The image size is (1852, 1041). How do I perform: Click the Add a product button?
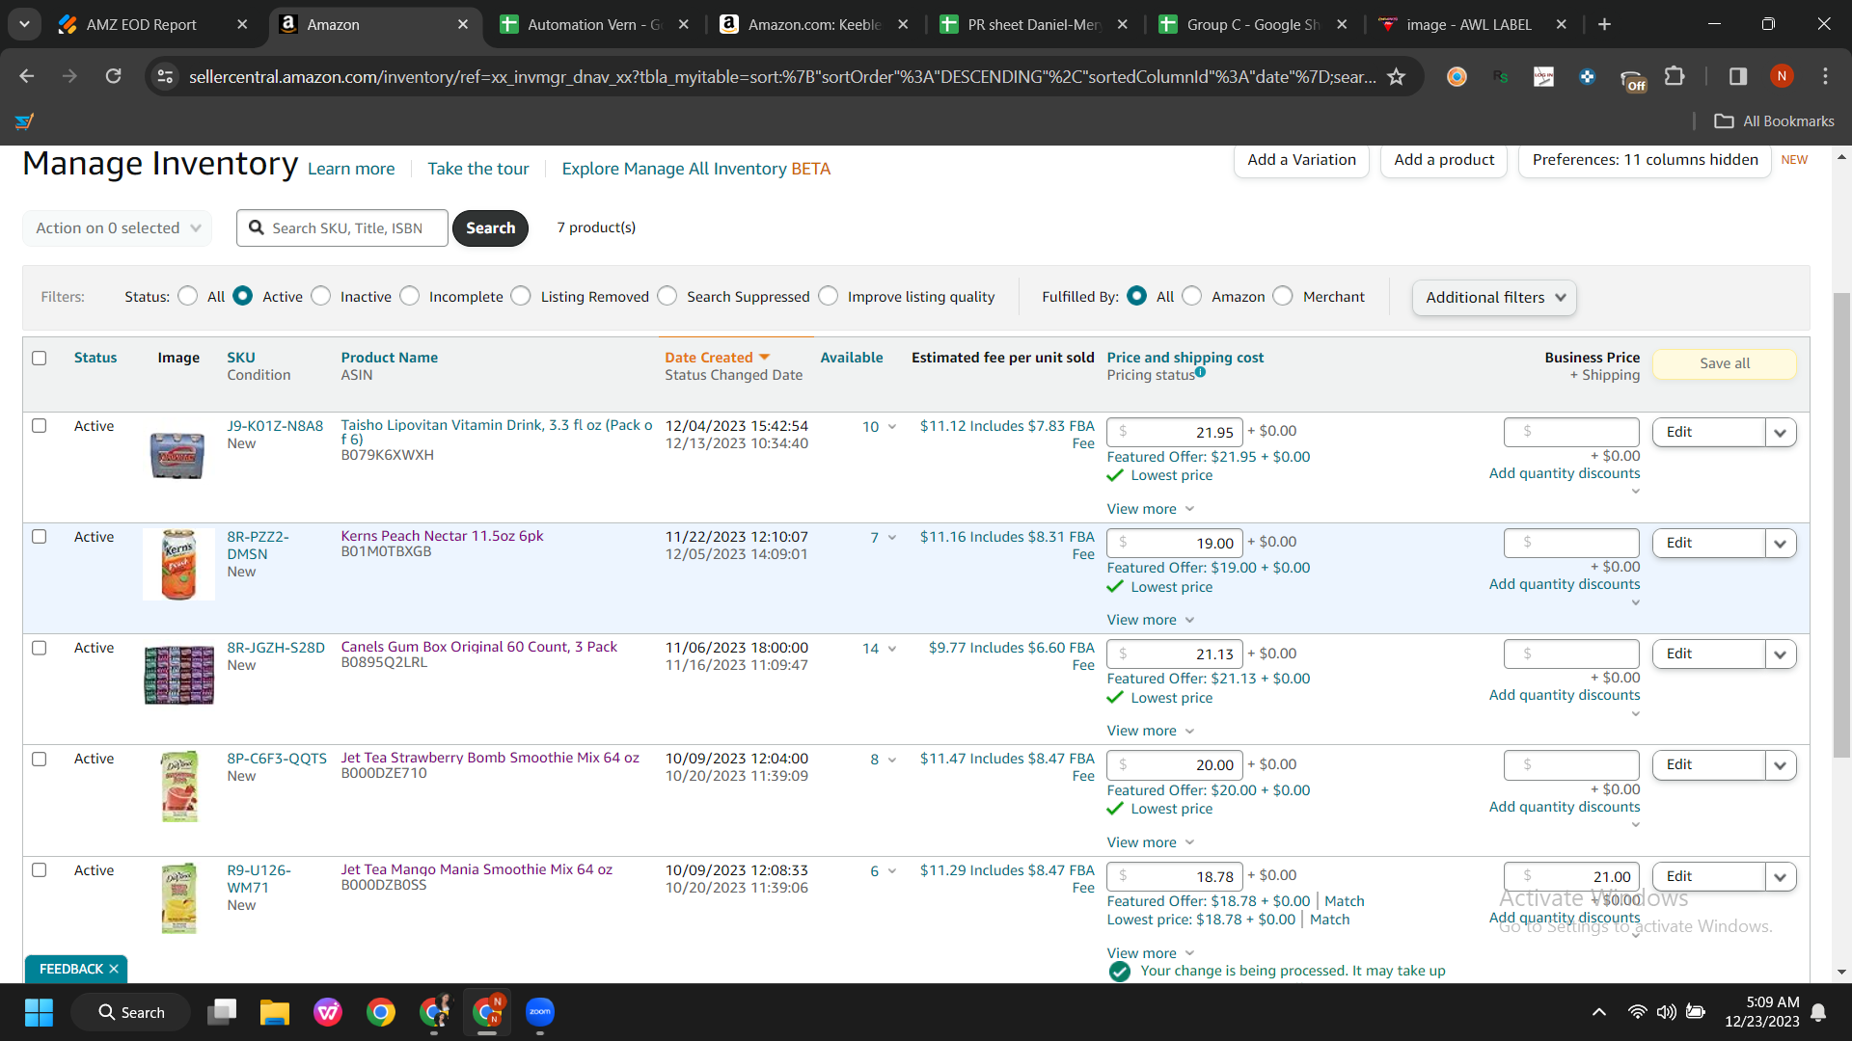coord(1444,160)
